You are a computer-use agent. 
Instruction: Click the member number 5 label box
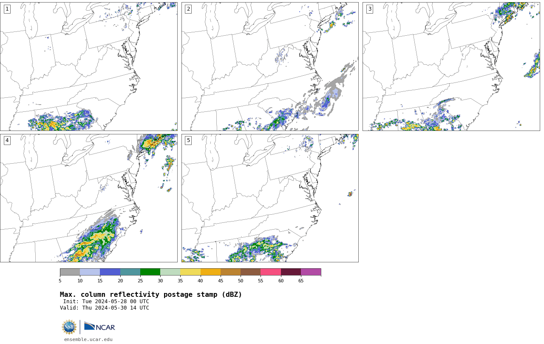click(188, 140)
